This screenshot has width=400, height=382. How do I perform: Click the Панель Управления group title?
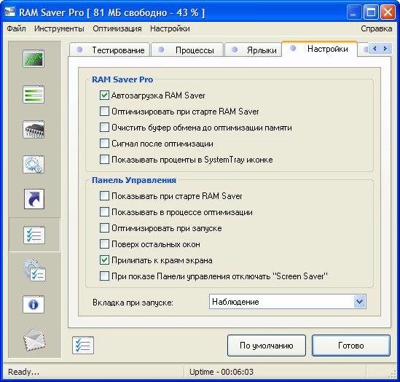[134, 180]
